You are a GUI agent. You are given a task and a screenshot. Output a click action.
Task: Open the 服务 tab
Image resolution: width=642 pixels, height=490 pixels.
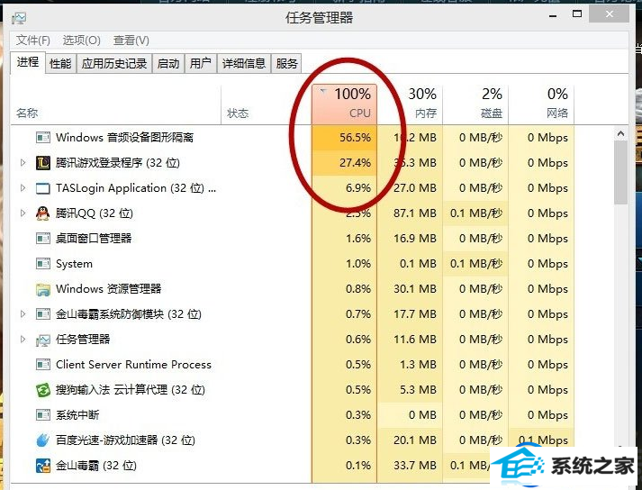[x=286, y=64]
